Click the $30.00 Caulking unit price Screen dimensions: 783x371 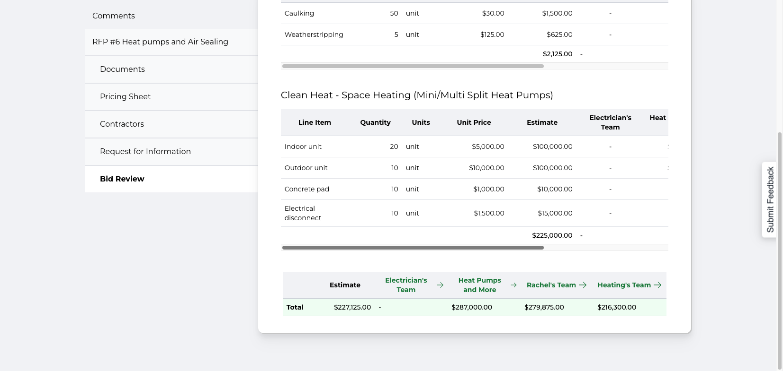pos(493,13)
